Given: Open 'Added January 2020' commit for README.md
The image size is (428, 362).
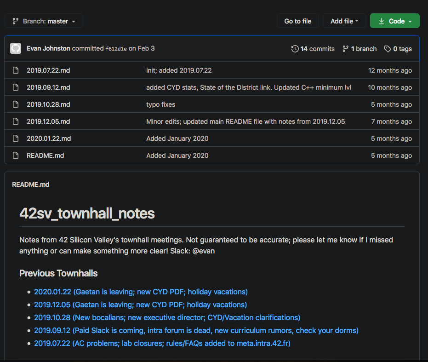Looking at the screenshot, I should [177, 155].
